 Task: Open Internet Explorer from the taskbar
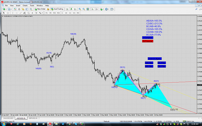[18, 124]
